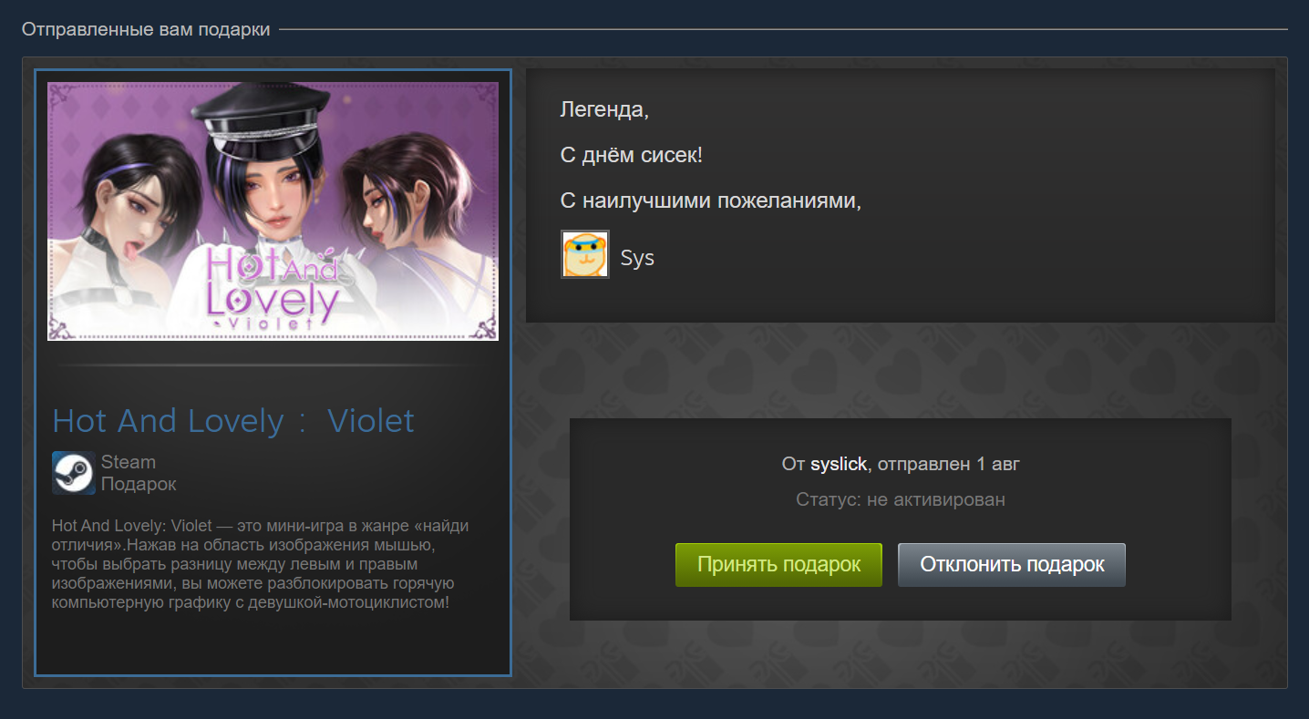
Task: Decline gift with Отклонить подарок button
Action: 1012,565
